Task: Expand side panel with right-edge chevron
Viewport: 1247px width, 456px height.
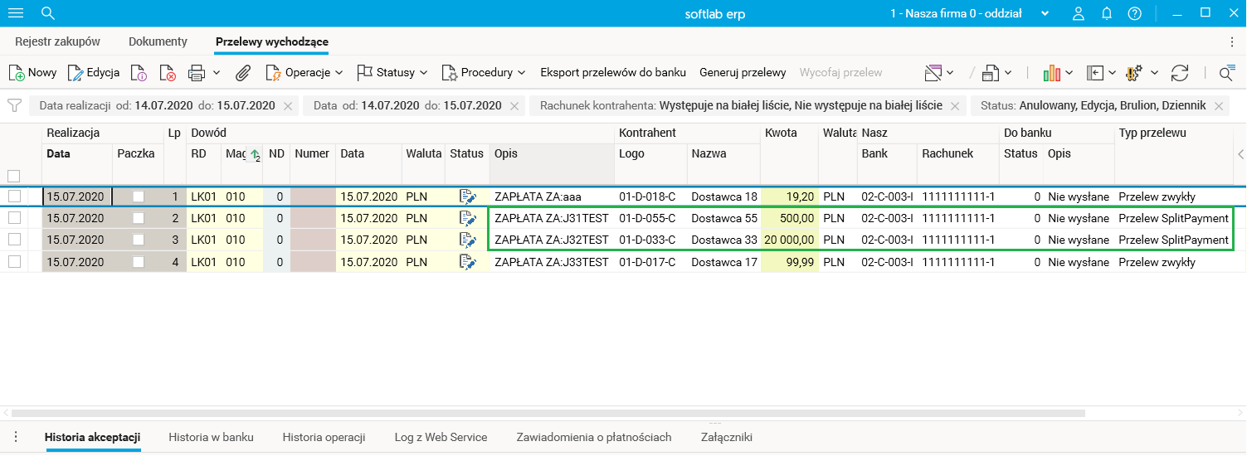Action: point(1240,154)
